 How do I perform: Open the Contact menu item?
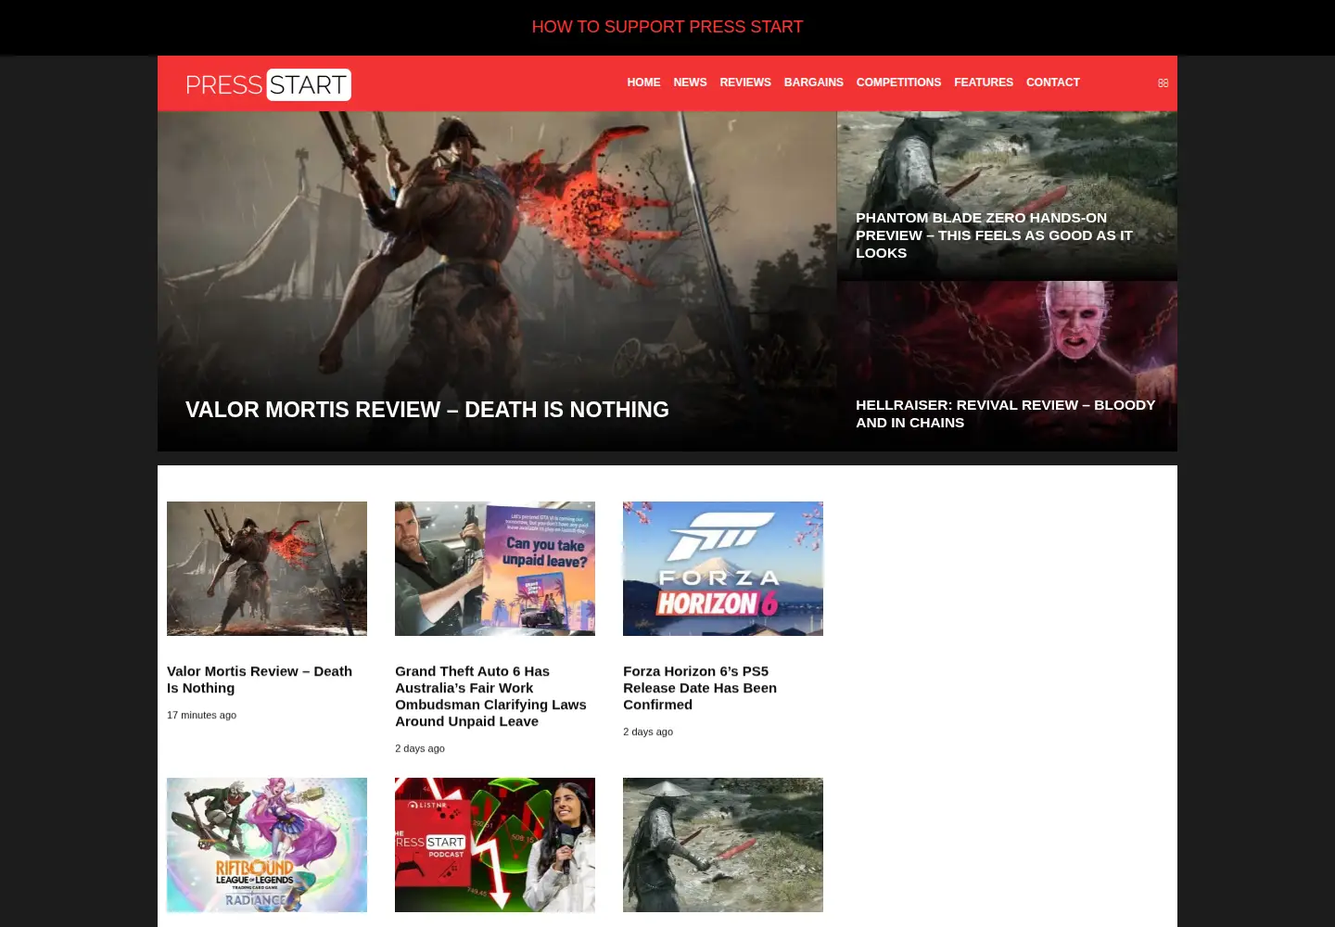[1053, 83]
